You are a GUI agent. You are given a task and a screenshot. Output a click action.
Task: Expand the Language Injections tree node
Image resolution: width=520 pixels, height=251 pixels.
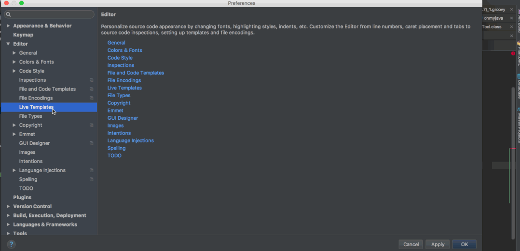[14, 170]
